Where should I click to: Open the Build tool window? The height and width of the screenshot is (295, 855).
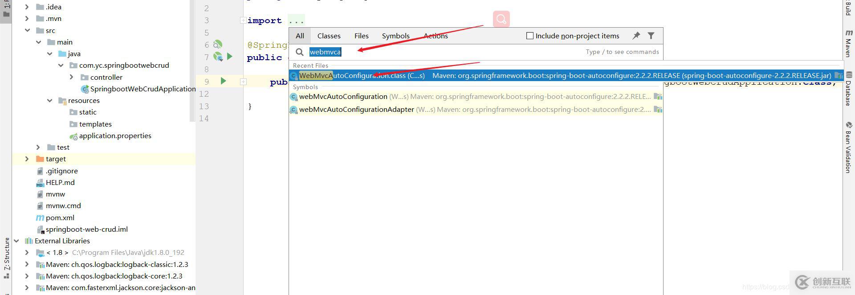[x=849, y=8]
